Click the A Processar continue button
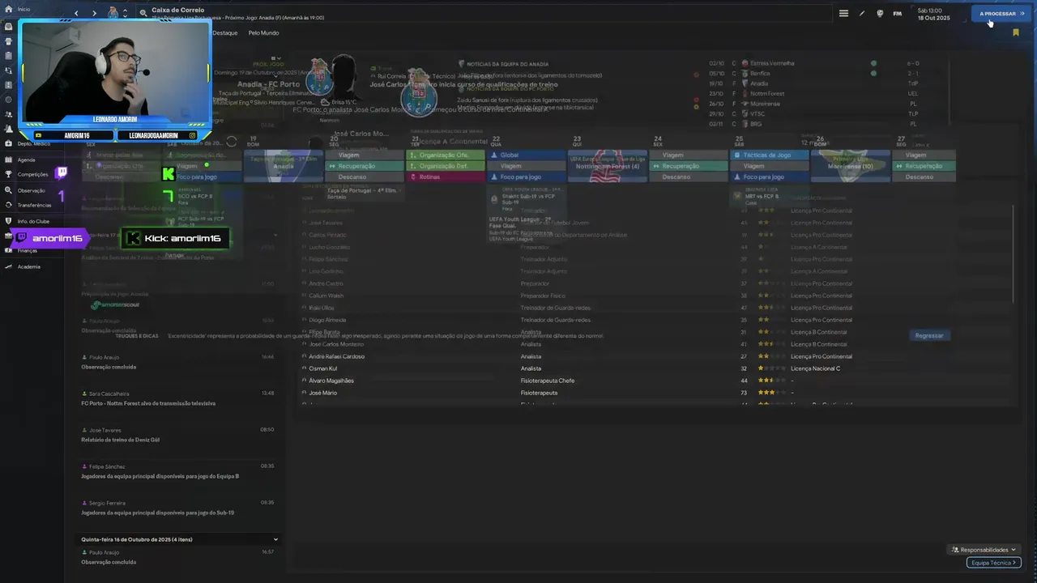This screenshot has width=1037, height=583. [x=1002, y=13]
